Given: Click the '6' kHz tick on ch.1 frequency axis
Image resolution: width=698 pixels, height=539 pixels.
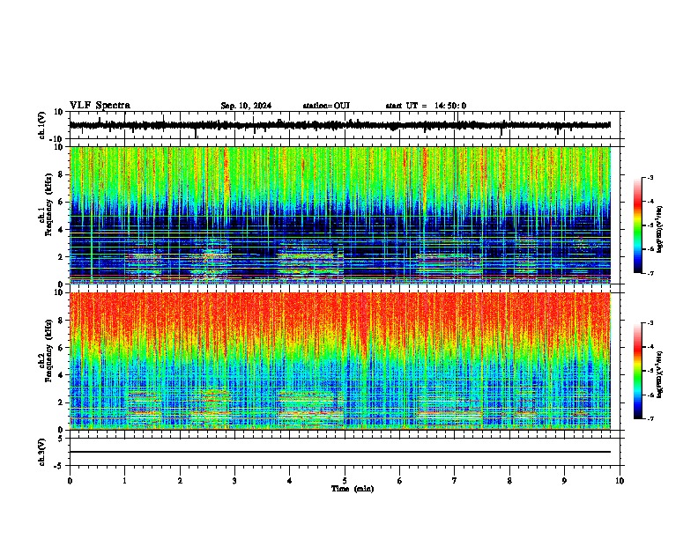Looking at the screenshot, I should 61,202.
